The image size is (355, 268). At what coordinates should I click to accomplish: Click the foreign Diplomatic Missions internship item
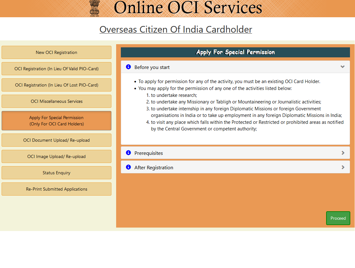246,112
